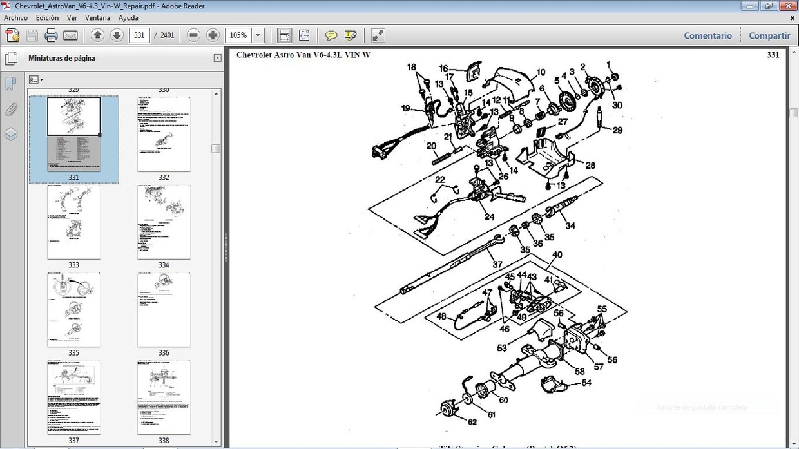Viewport: 799px width, 449px height.
Task: Open the Archivo menu
Action: pos(15,18)
